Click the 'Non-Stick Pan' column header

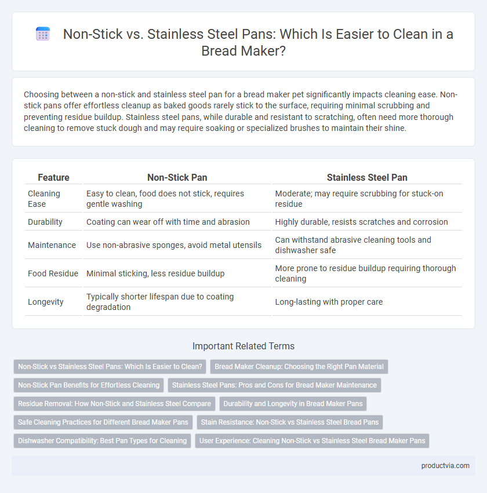tap(177, 177)
